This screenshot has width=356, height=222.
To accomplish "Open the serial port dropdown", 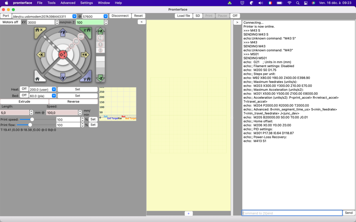I will [x=74, y=16].
